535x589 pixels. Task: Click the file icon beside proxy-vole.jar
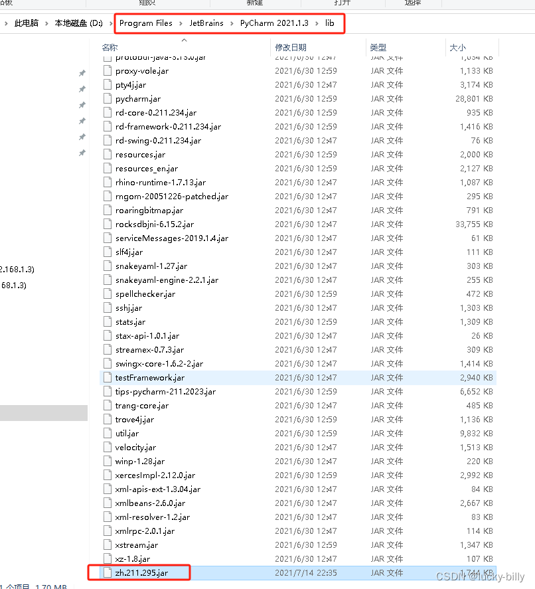(108, 70)
